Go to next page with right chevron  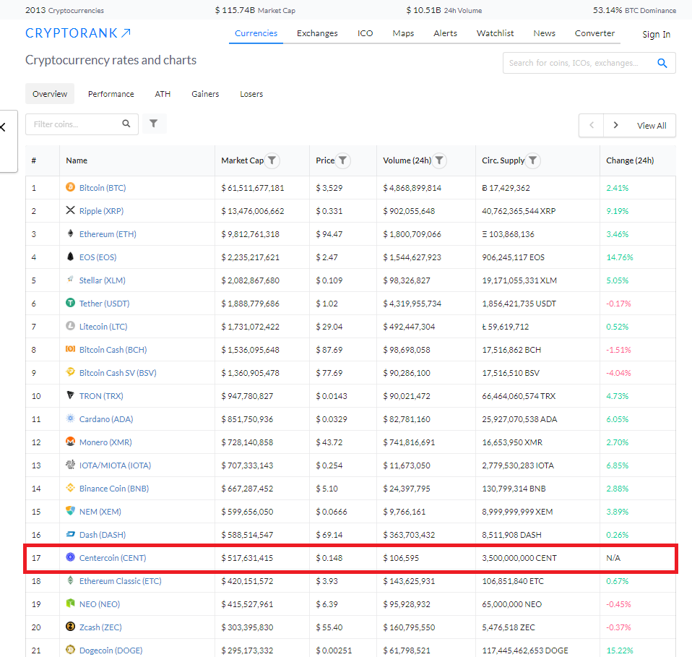click(615, 125)
